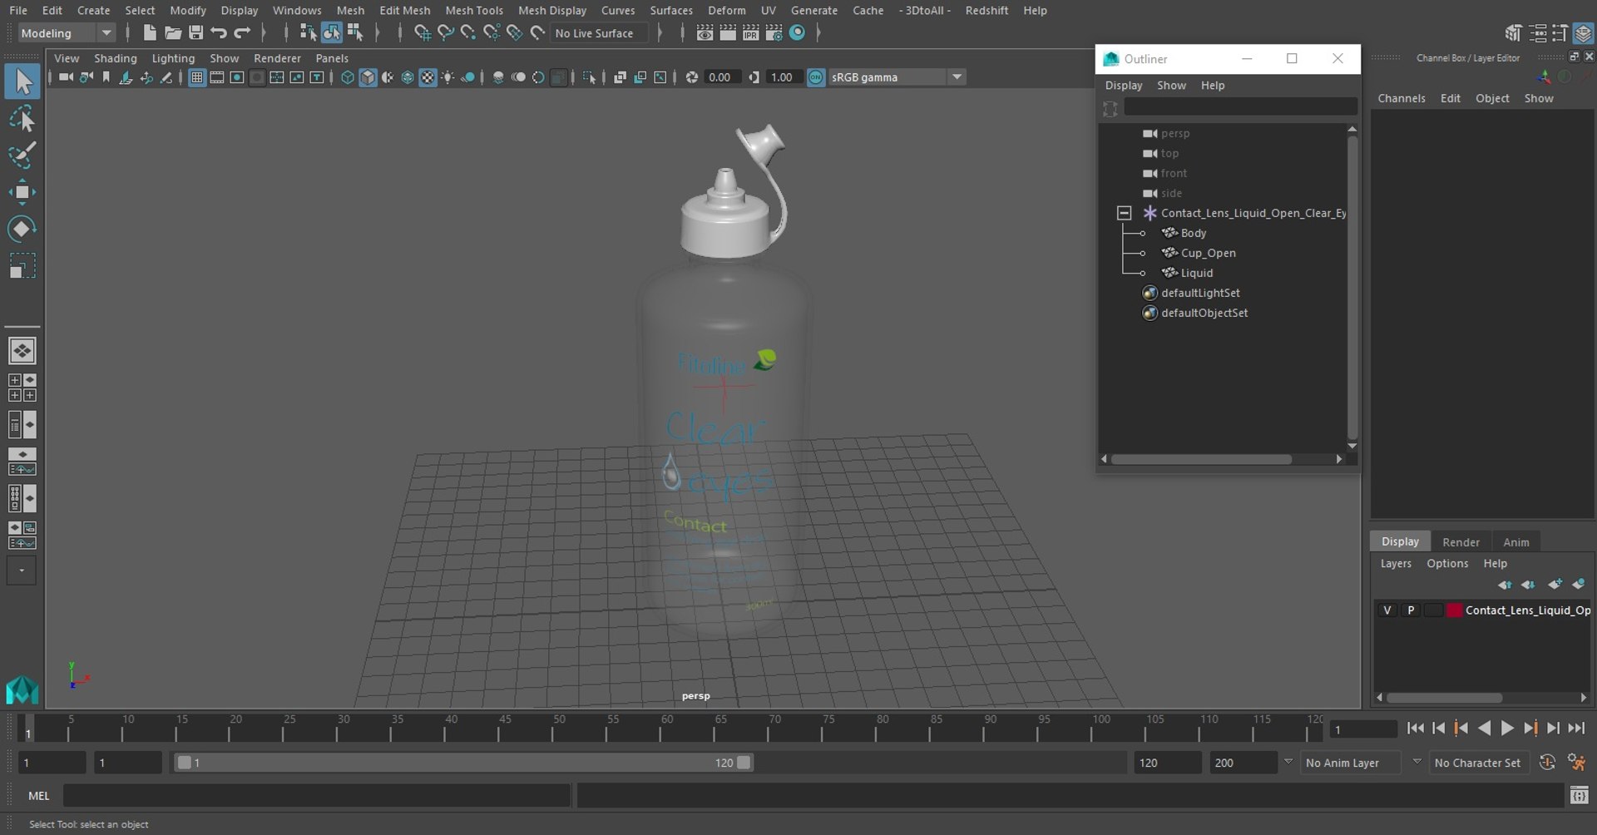Toggle Textured display checker icon
1597x835 pixels.
click(x=428, y=77)
